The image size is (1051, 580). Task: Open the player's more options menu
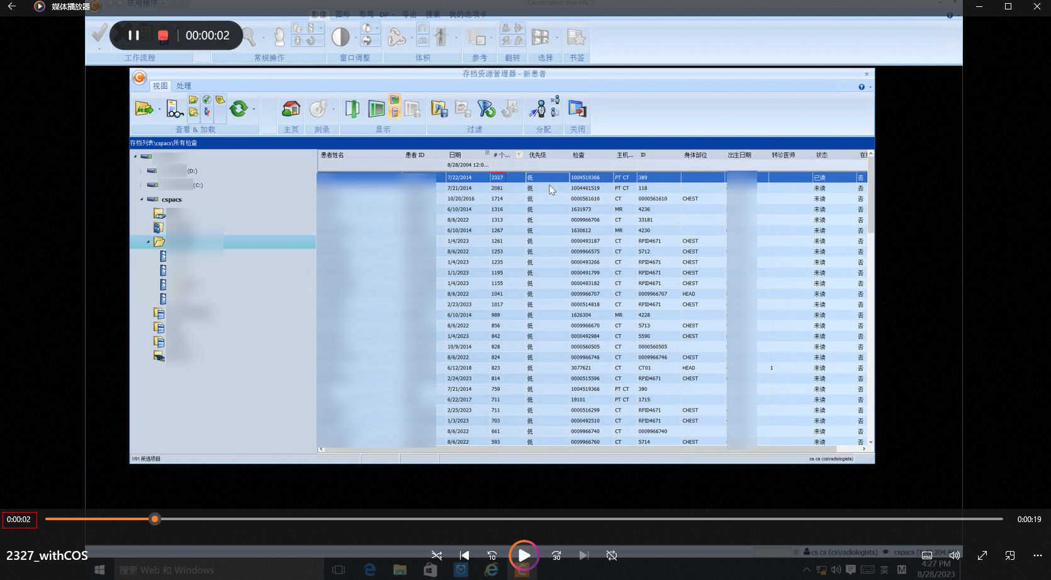(1038, 555)
